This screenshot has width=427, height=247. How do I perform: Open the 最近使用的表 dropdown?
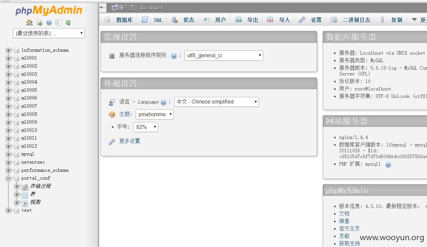(49, 33)
